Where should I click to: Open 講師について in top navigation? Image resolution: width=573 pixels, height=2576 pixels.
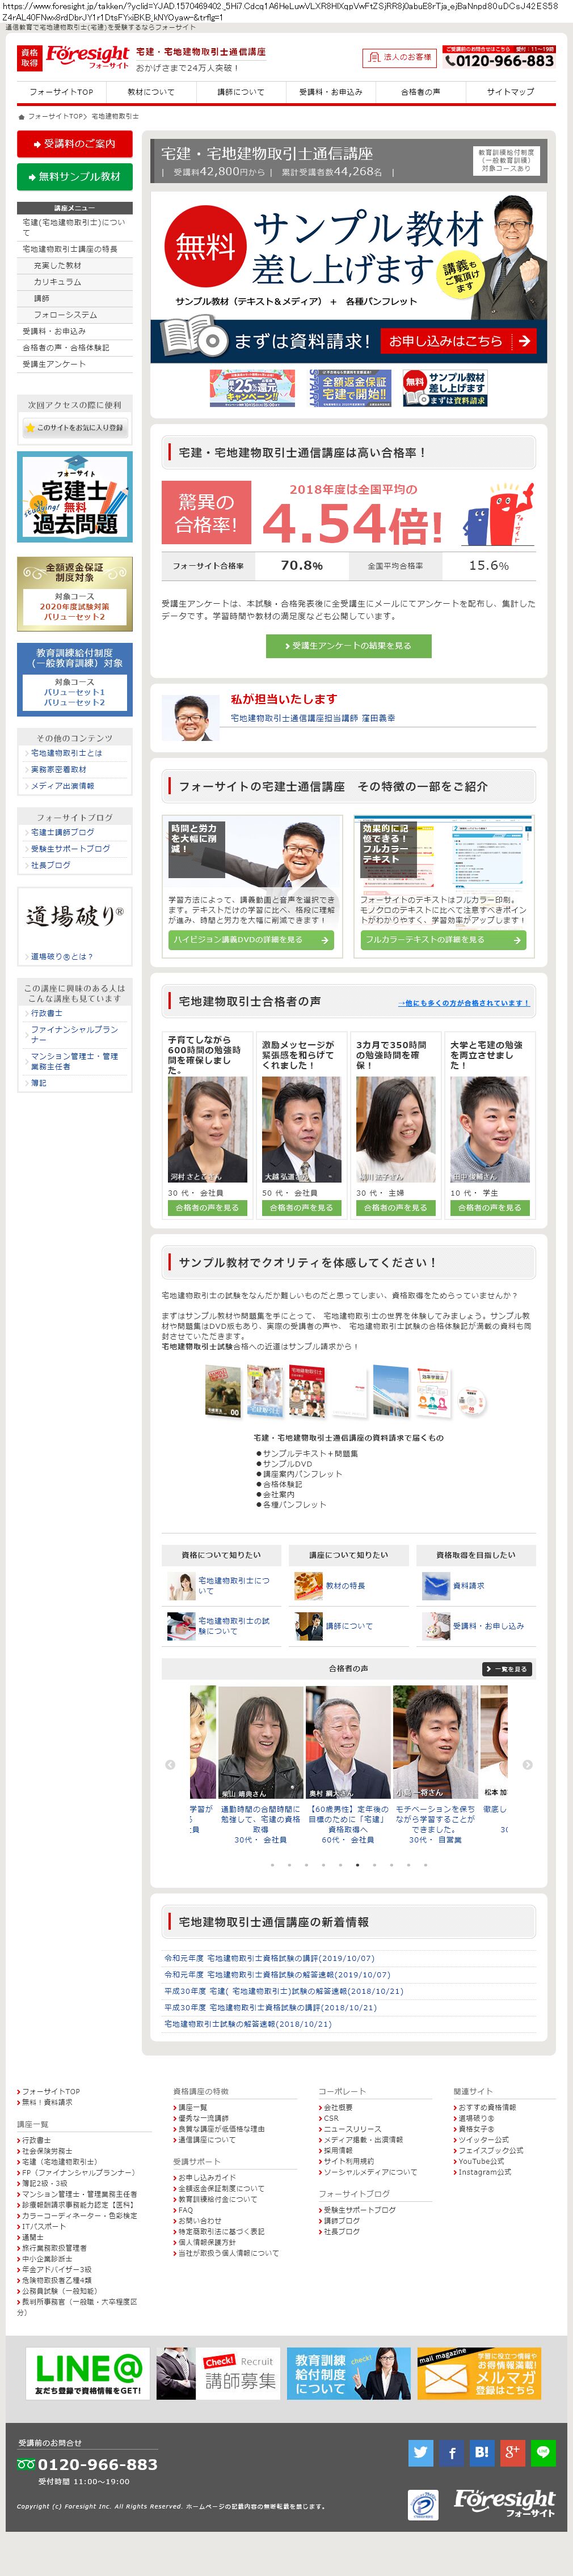tap(241, 92)
